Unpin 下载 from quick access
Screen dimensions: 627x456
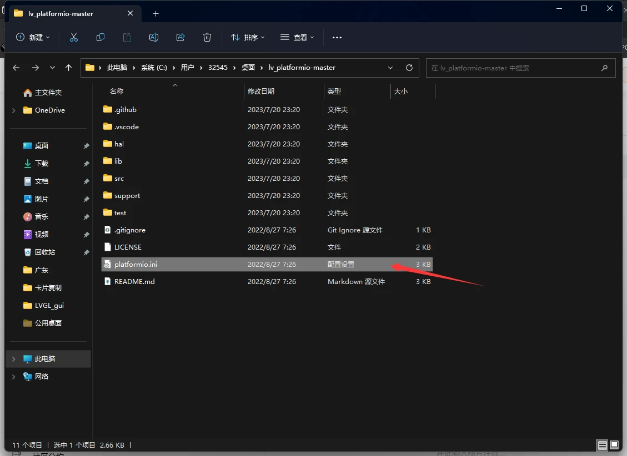pyautogui.click(x=86, y=164)
